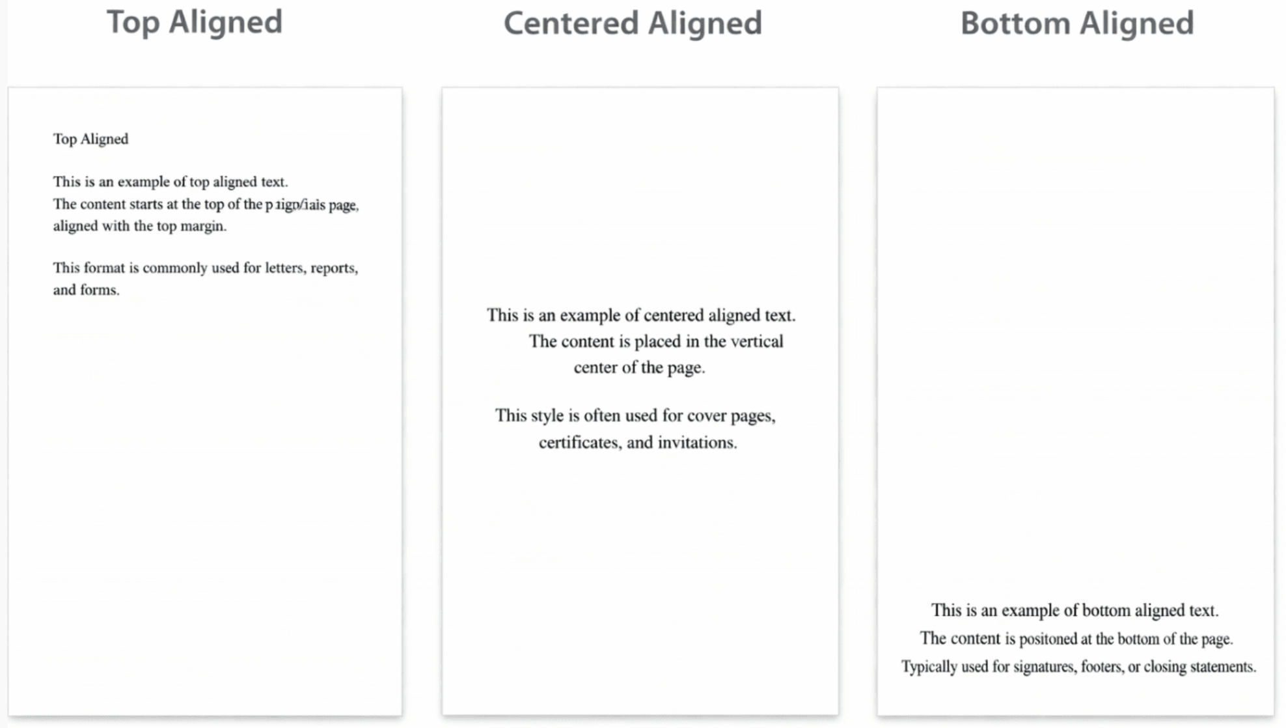This screenshot has height=728, width=1286.
Task: Click the line mentioning "signatures, footers"
Action: coord(1078,667)
